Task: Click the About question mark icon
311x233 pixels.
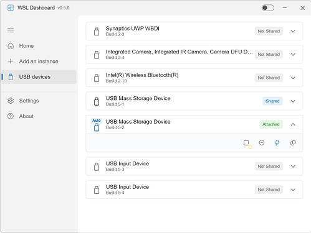Action: pos(11,116)
